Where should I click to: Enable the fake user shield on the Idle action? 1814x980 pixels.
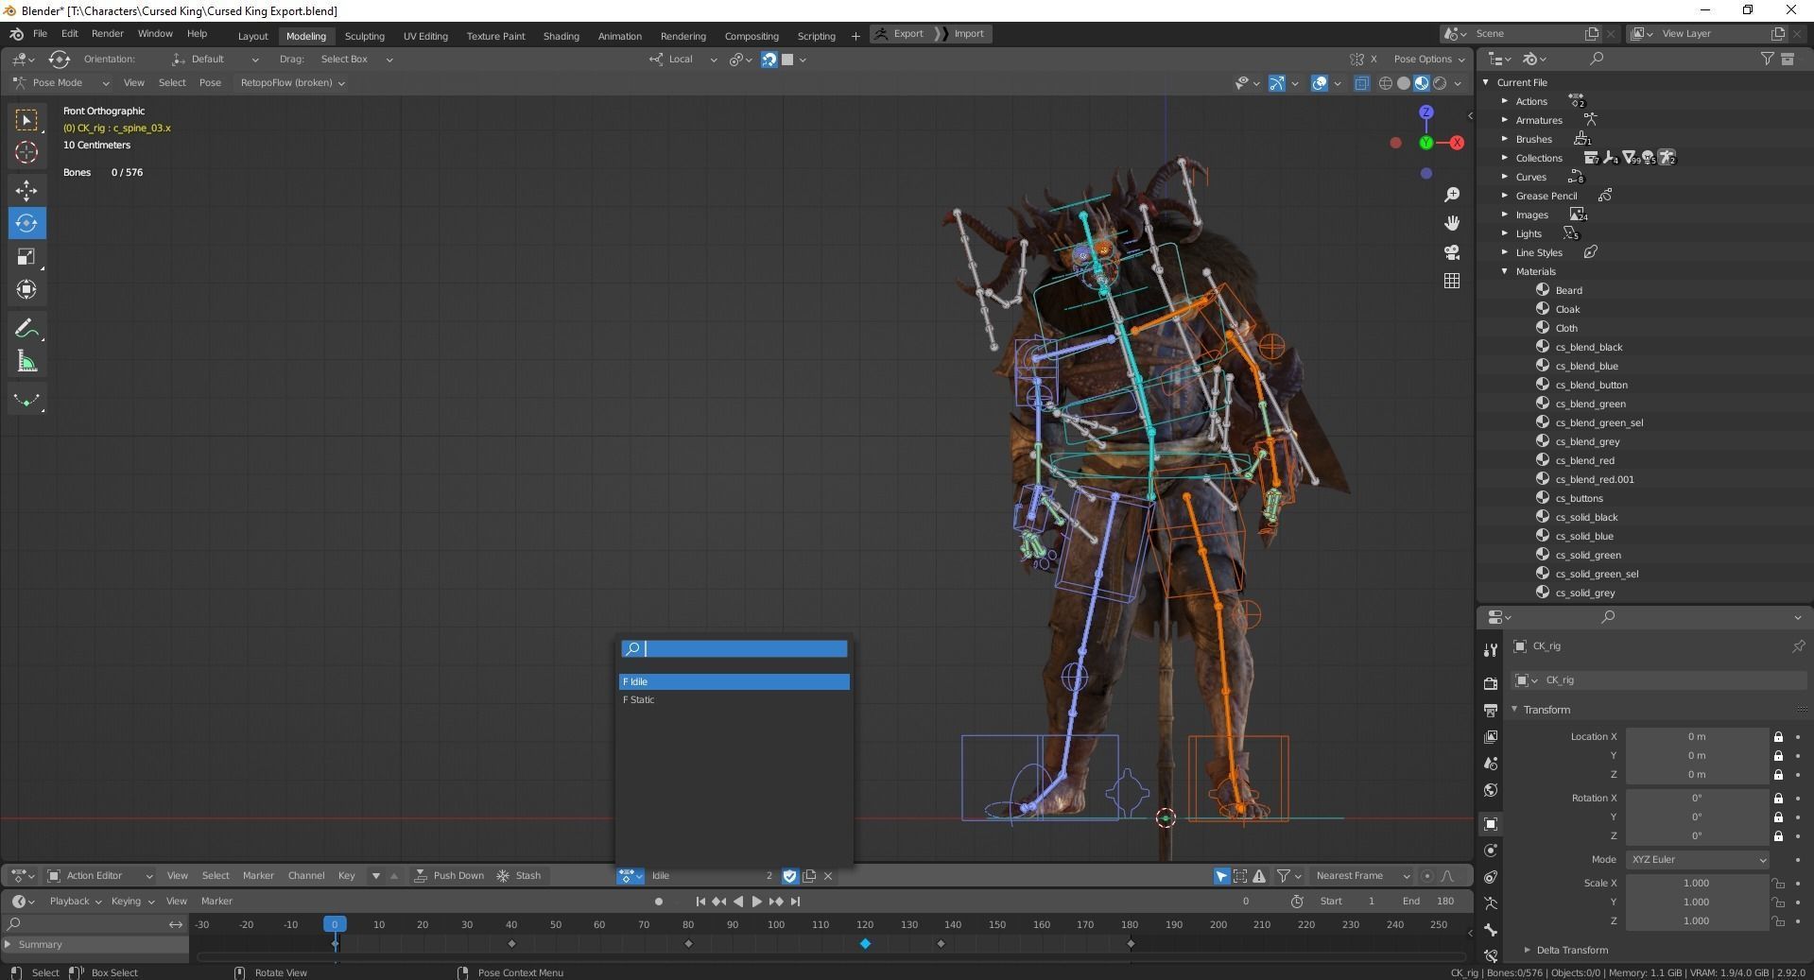[790, 876]
